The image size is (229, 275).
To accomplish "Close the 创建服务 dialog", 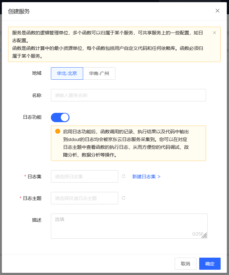I will pos(218,11).
